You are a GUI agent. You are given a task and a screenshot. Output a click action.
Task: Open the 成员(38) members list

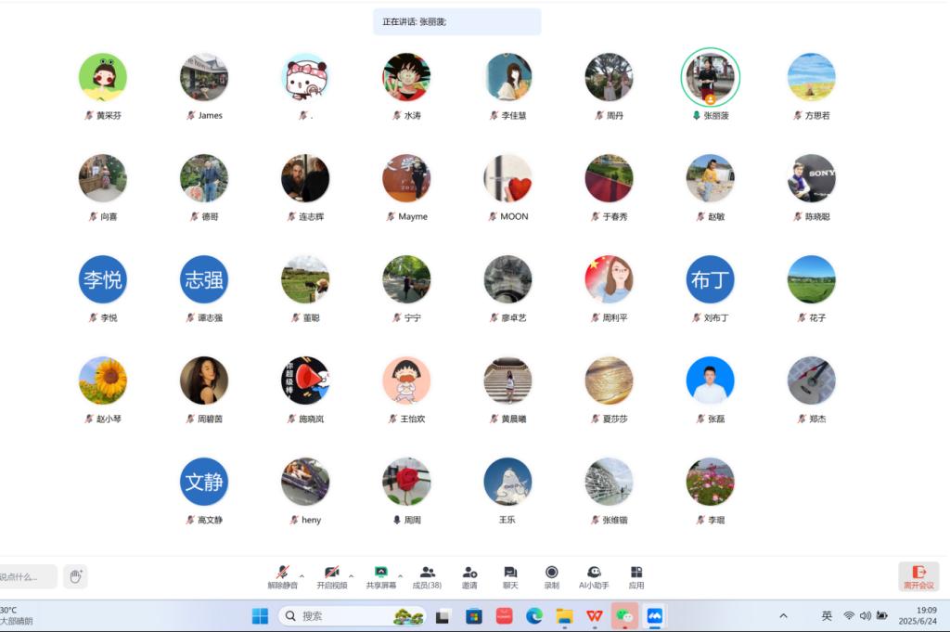427,574
